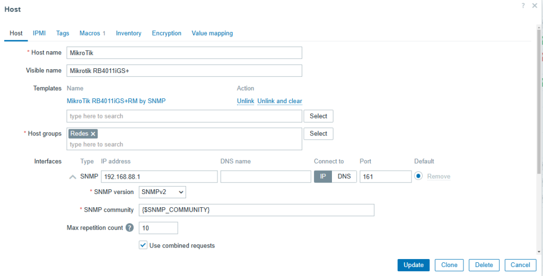Click the empty DNS name field

coord(266,177)
